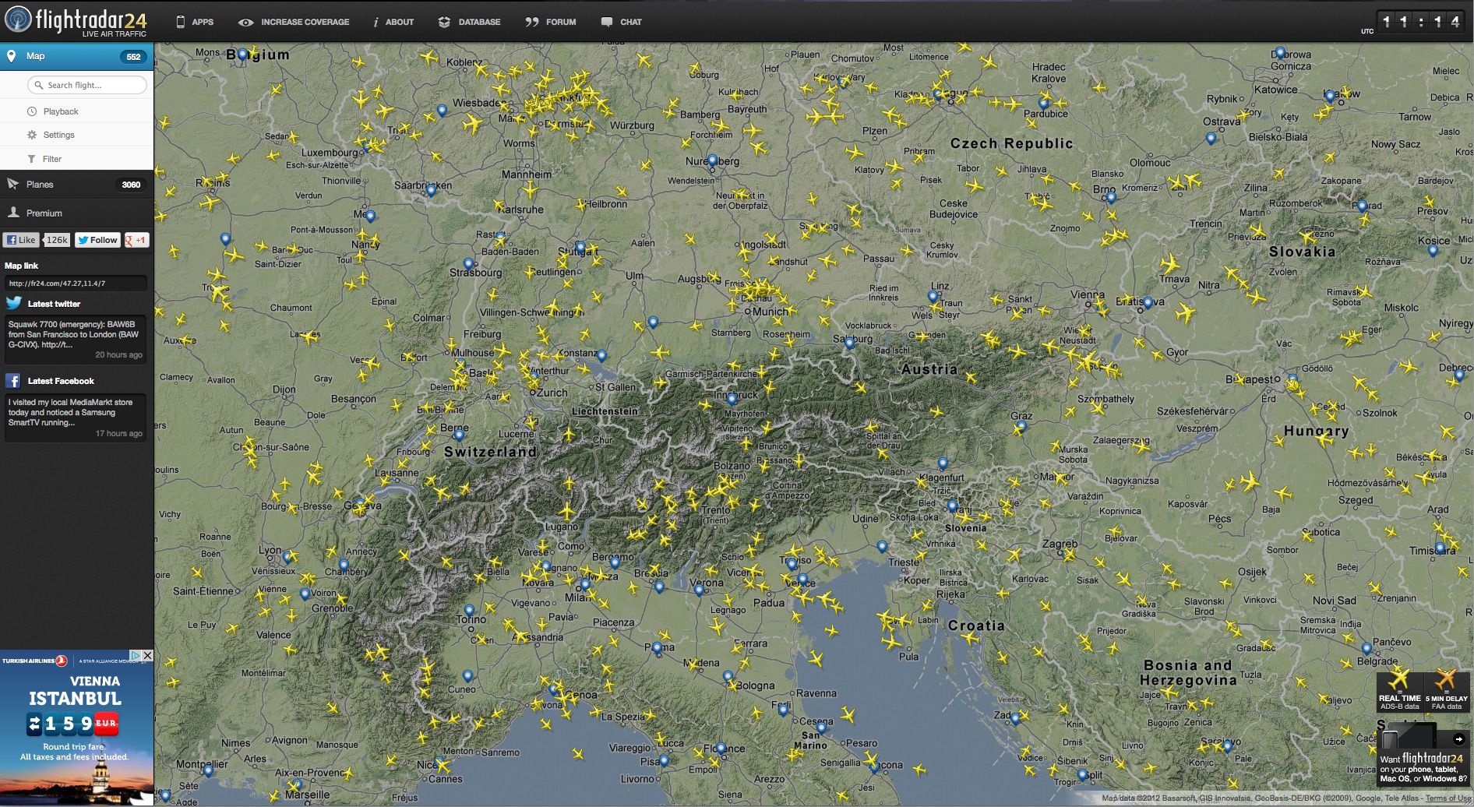Open the Terms of Use link
Image resolution: width=1474 pixels, height=807 pixels.
pos(1448,798)
